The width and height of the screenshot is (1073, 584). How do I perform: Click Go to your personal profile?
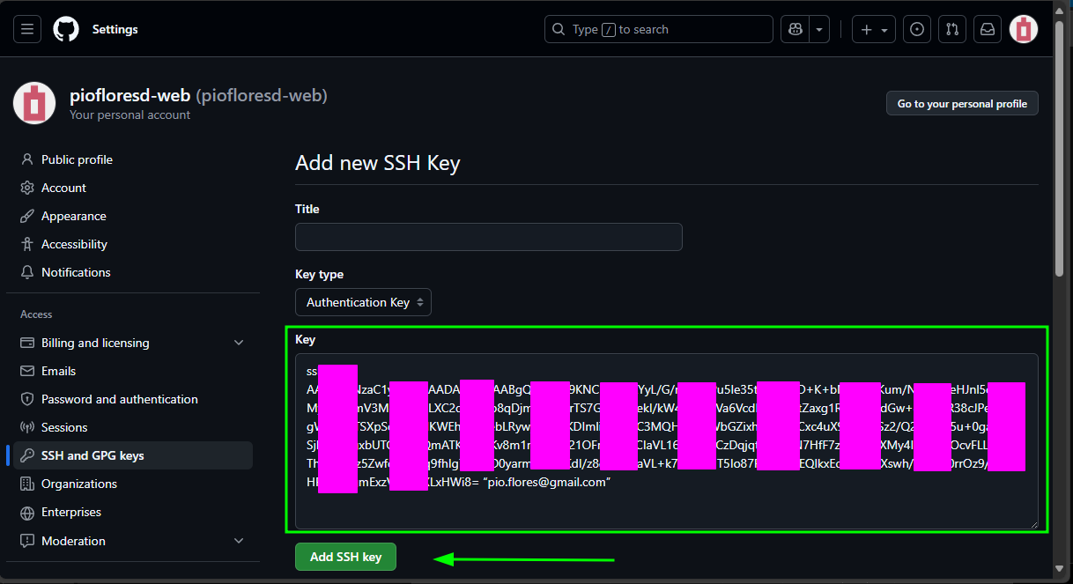coord(962,103)
